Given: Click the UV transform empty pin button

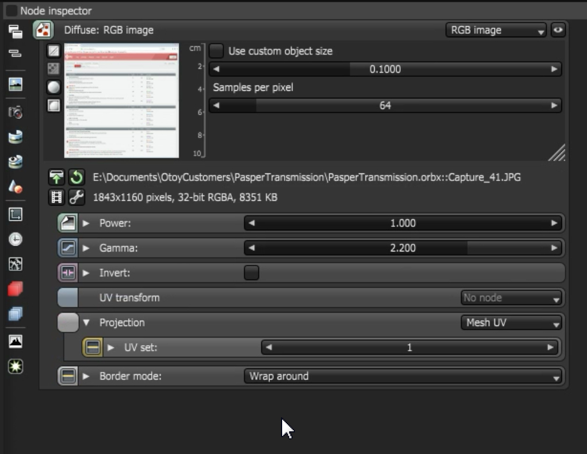Looking at the screenshot, I should 67,298.
